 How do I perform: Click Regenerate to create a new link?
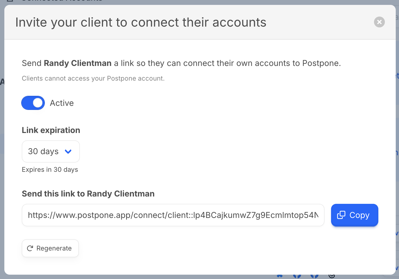(x=50, y=248)
